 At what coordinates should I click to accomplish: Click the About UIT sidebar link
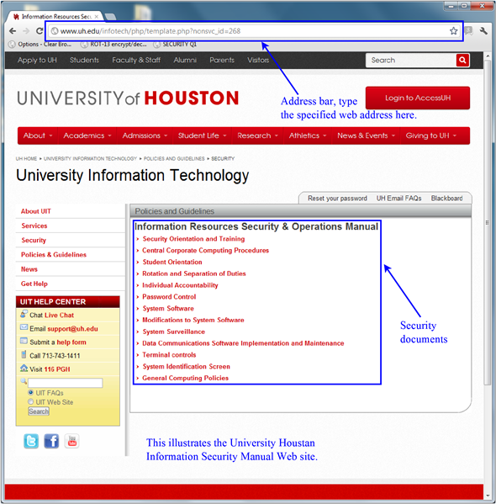pos(36,211)
